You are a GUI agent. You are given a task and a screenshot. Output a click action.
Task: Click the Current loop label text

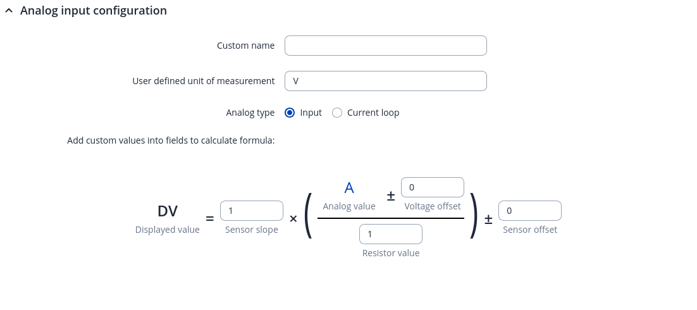point(373,113)
